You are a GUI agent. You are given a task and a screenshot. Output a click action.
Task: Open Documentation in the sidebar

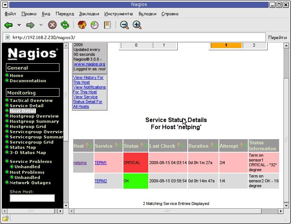click(x=28, y=81)
